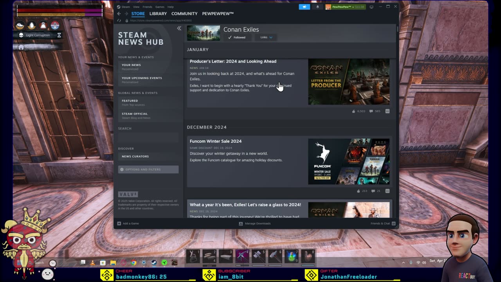Open the volume control in system tray

(424, 262)
